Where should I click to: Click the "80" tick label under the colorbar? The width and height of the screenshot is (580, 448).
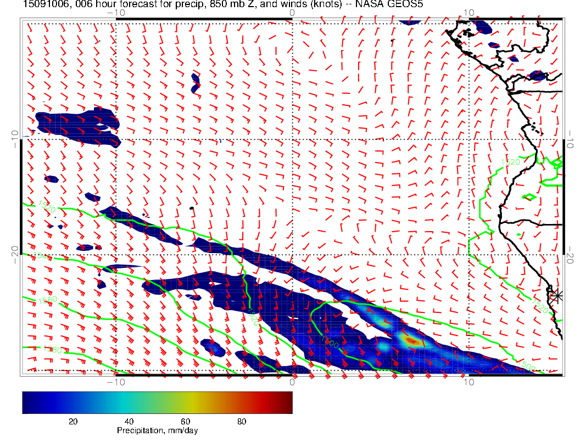[242, 422]
